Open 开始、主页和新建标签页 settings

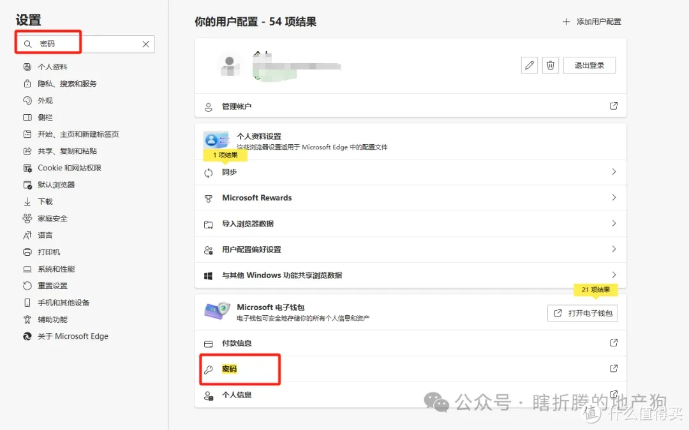click(x=78, y=134)
